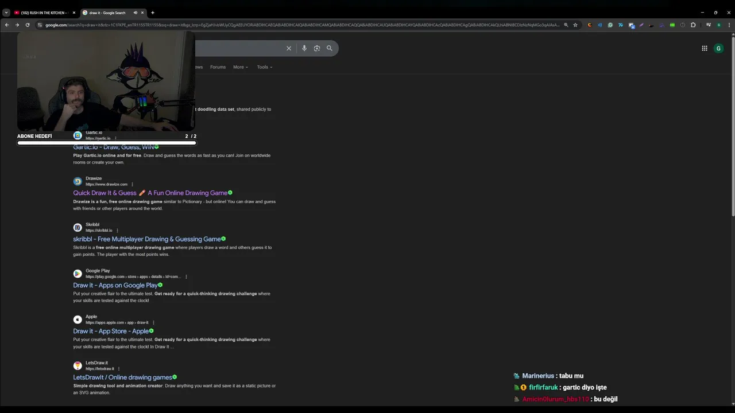Click the address bar URL

pyautogui.click(x=302, y=25)
